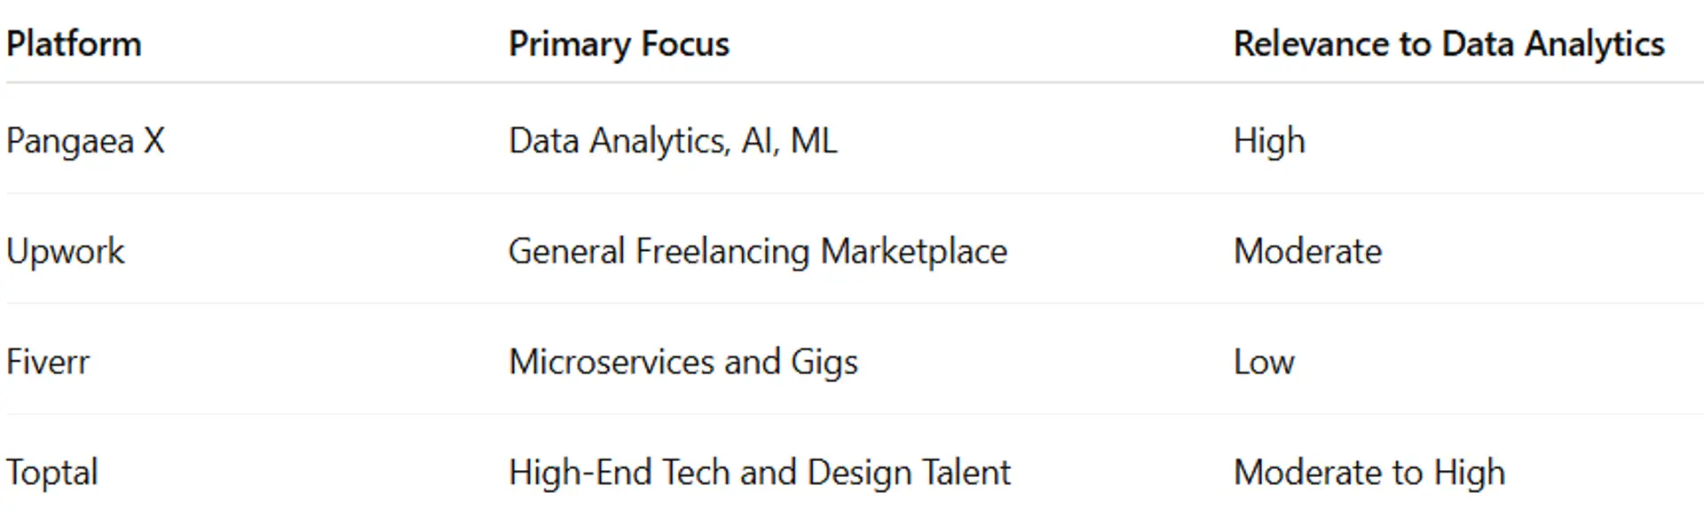Image resolution: width=1704 pixels, height=525 pixels.
Task: Click the separator between Upwork and Fiverr rows
Action: [x=852, y=303]
